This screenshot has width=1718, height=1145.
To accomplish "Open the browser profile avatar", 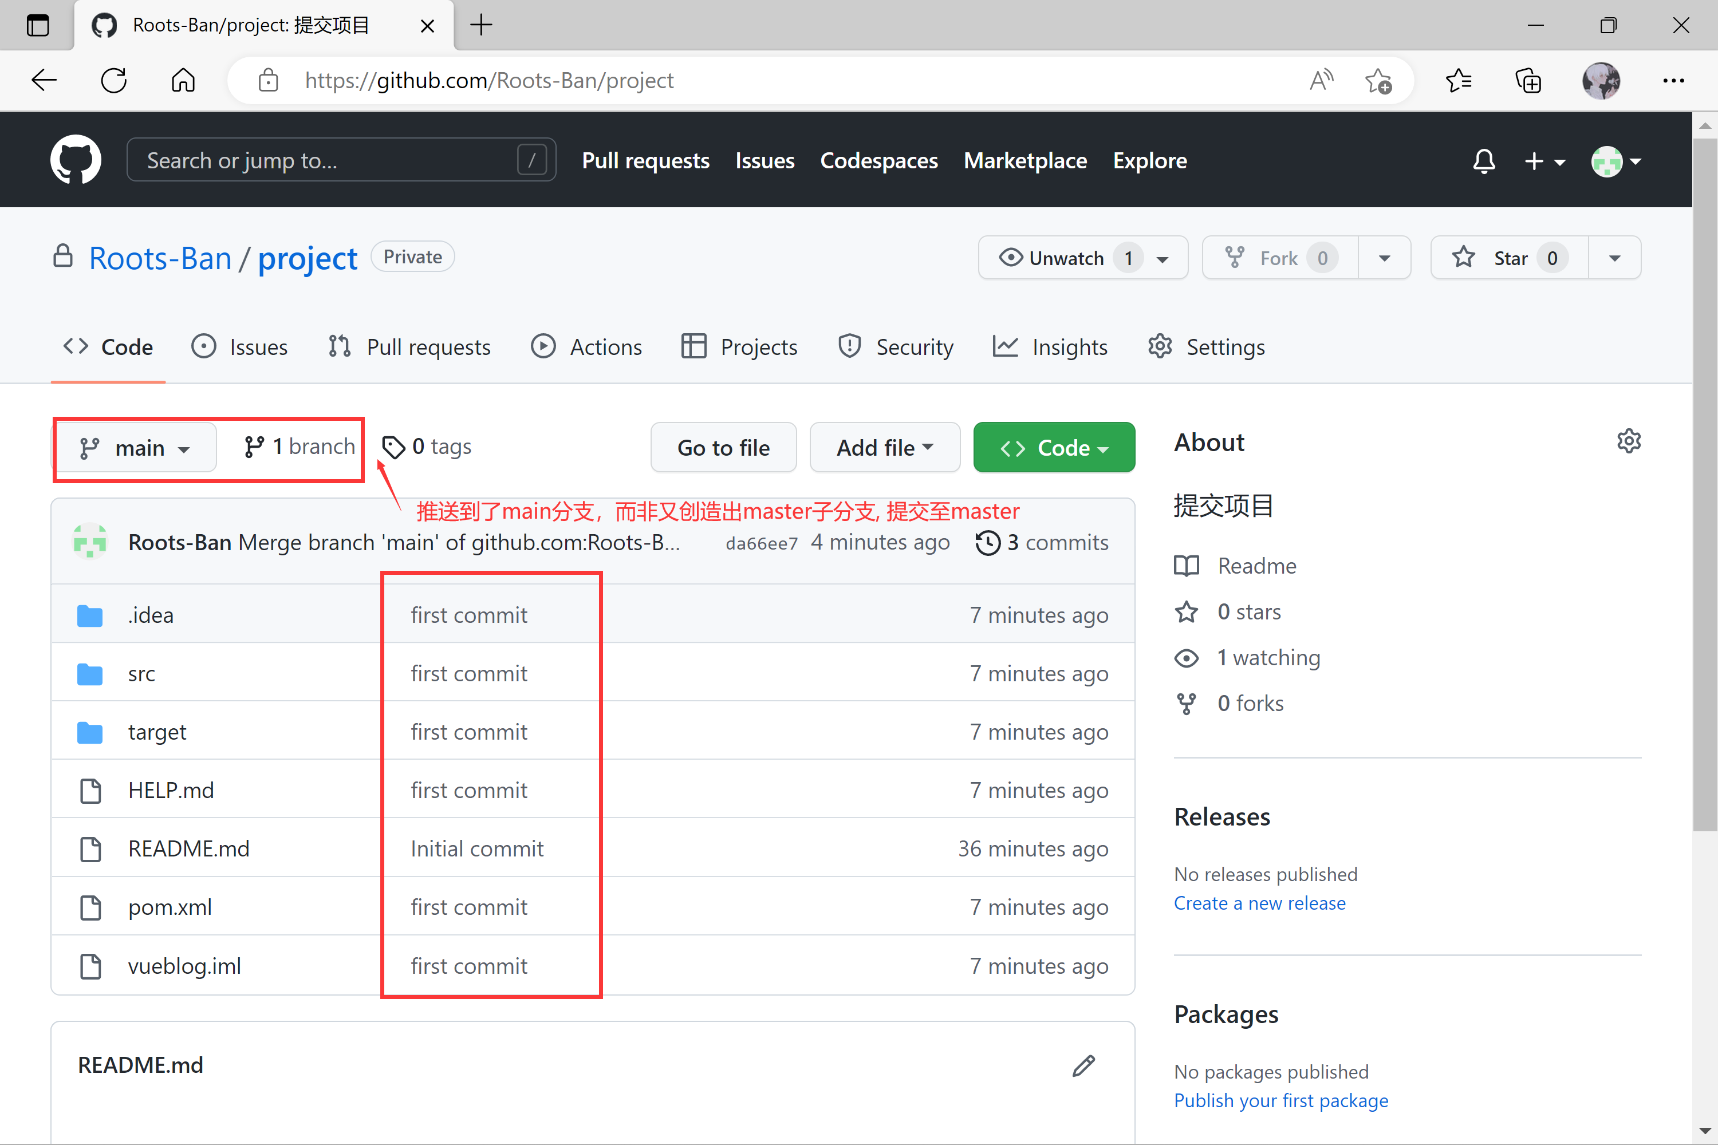I will point(1601,80).
